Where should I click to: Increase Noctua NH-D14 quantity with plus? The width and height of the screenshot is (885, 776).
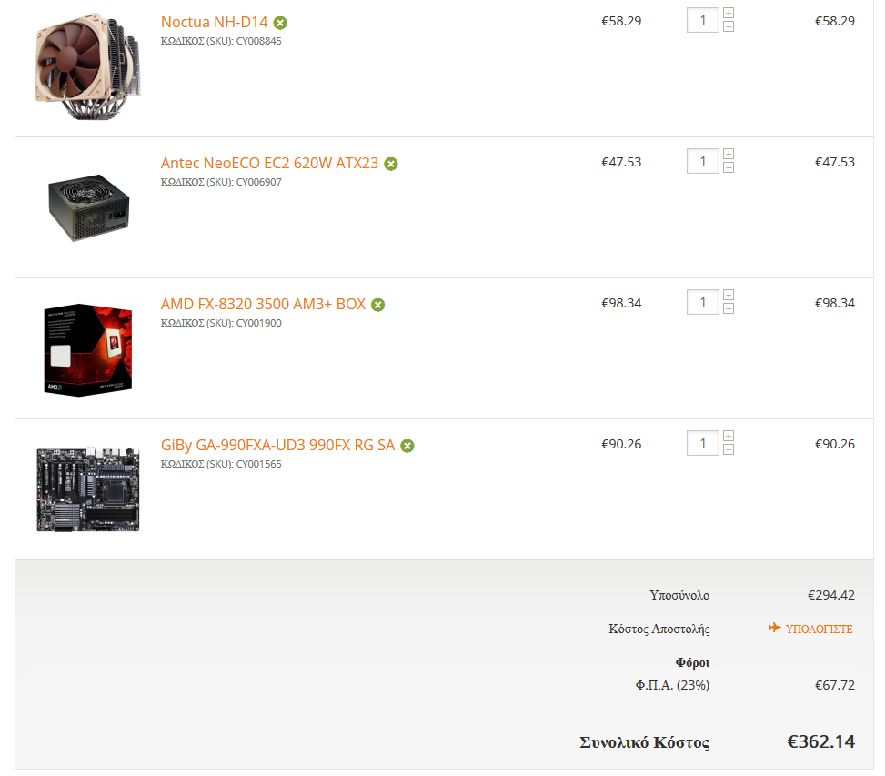729,13
